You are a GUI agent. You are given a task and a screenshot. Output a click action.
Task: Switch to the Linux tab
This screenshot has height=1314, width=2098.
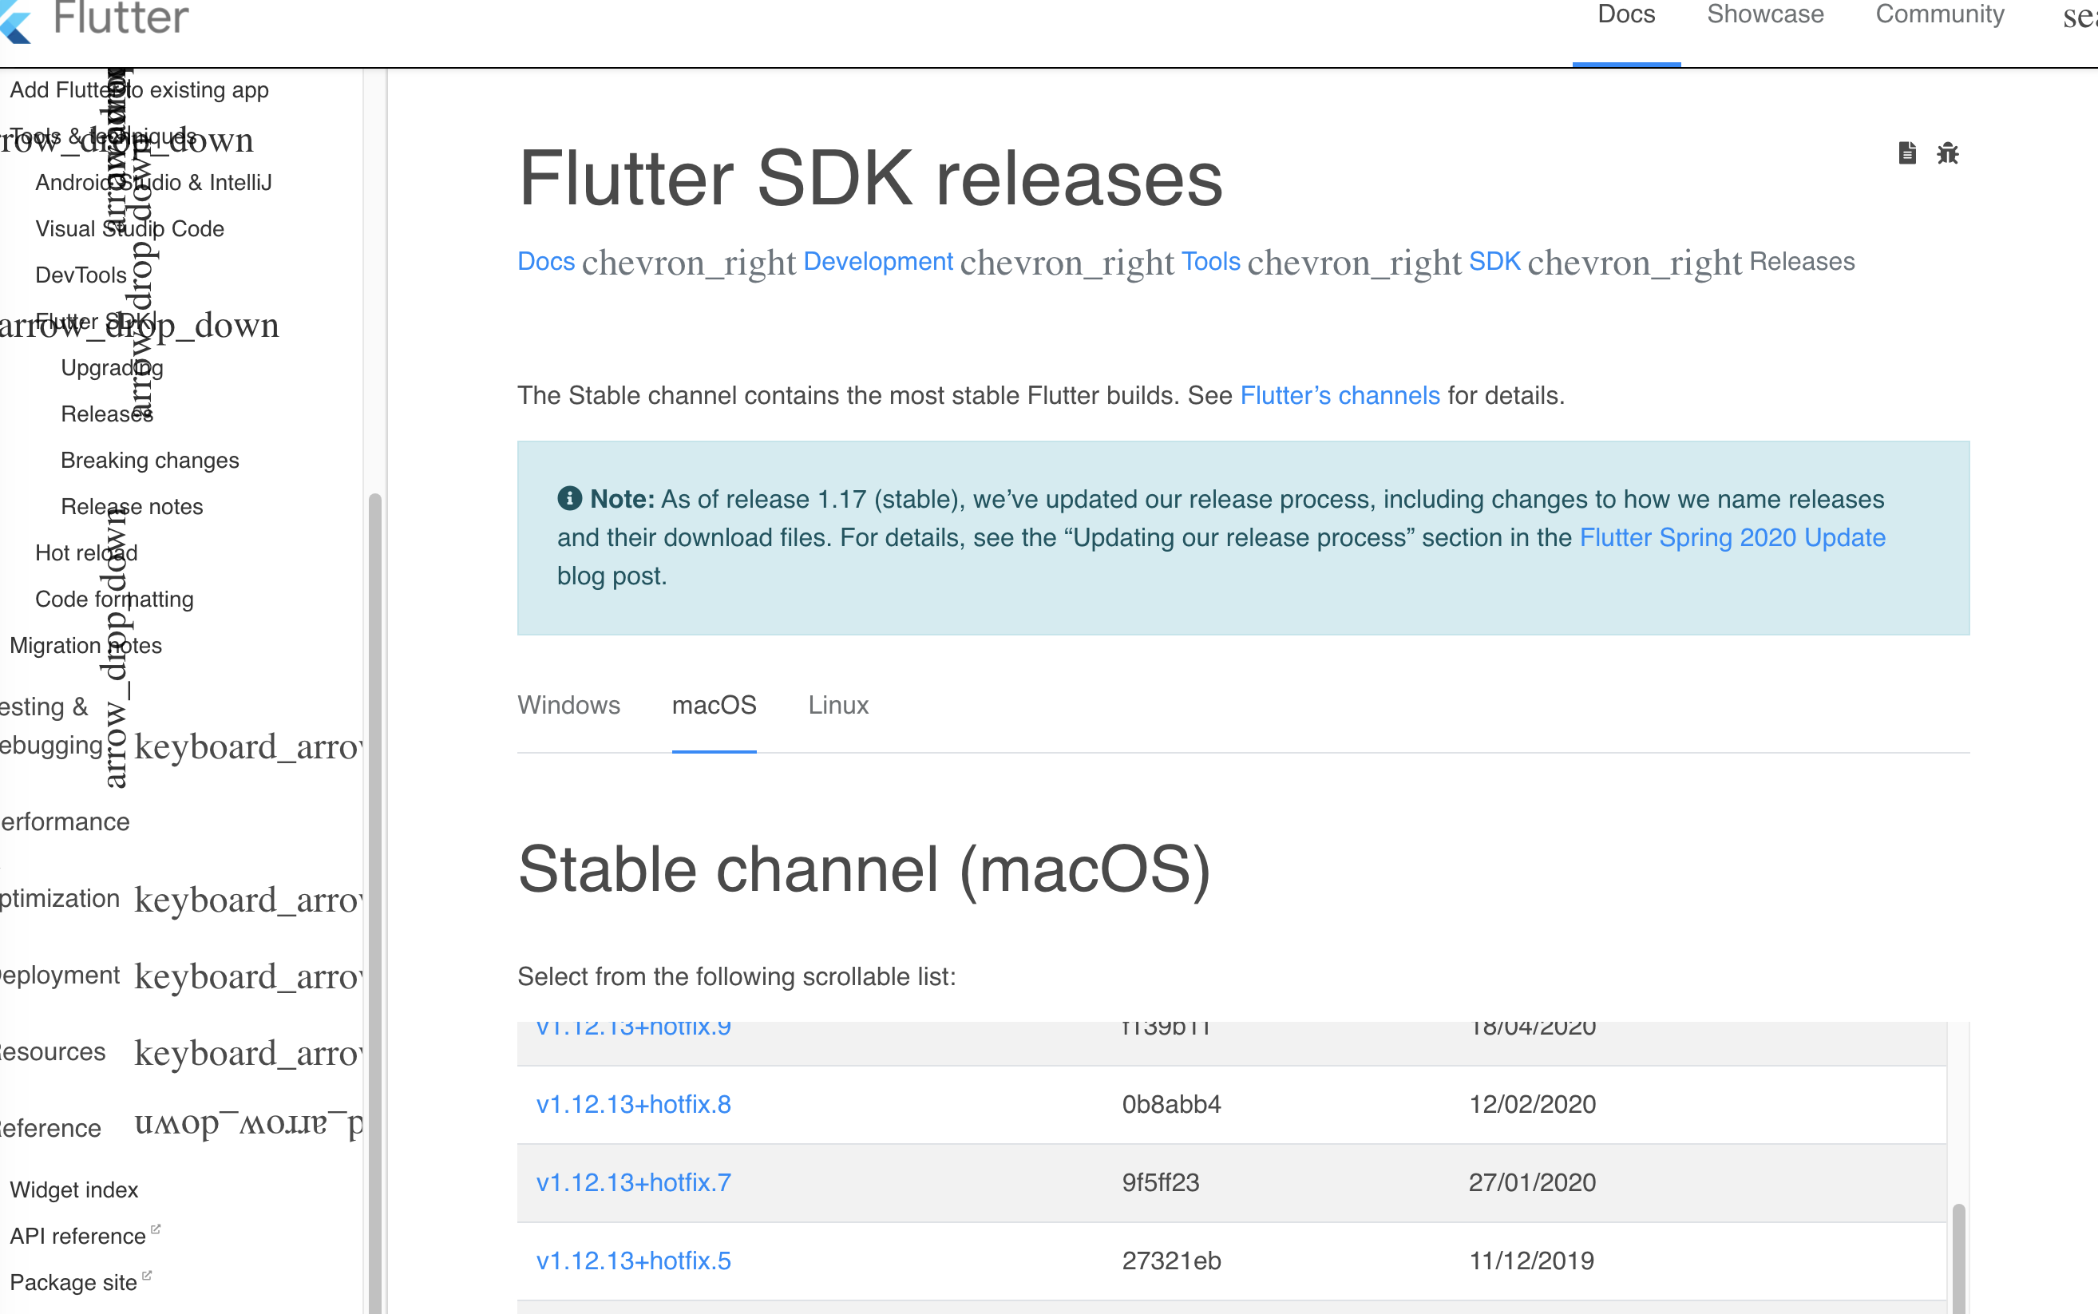(837, 705)
